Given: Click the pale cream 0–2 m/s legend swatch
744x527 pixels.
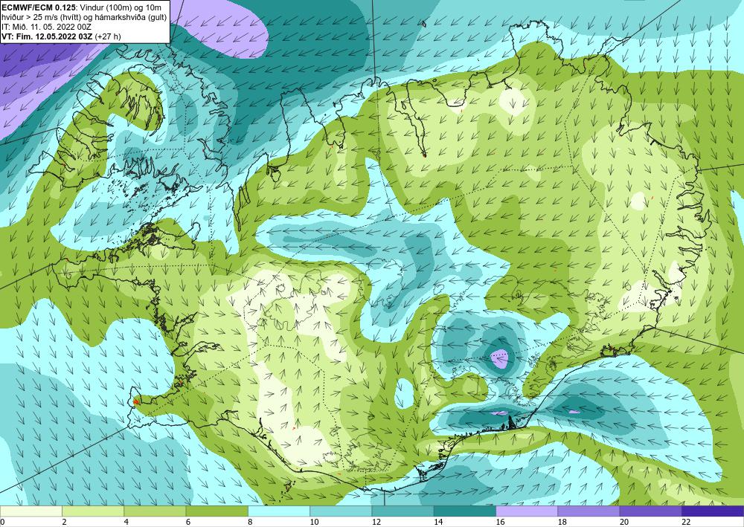Looking at the screenshot, I should click(x=31, y=511).
